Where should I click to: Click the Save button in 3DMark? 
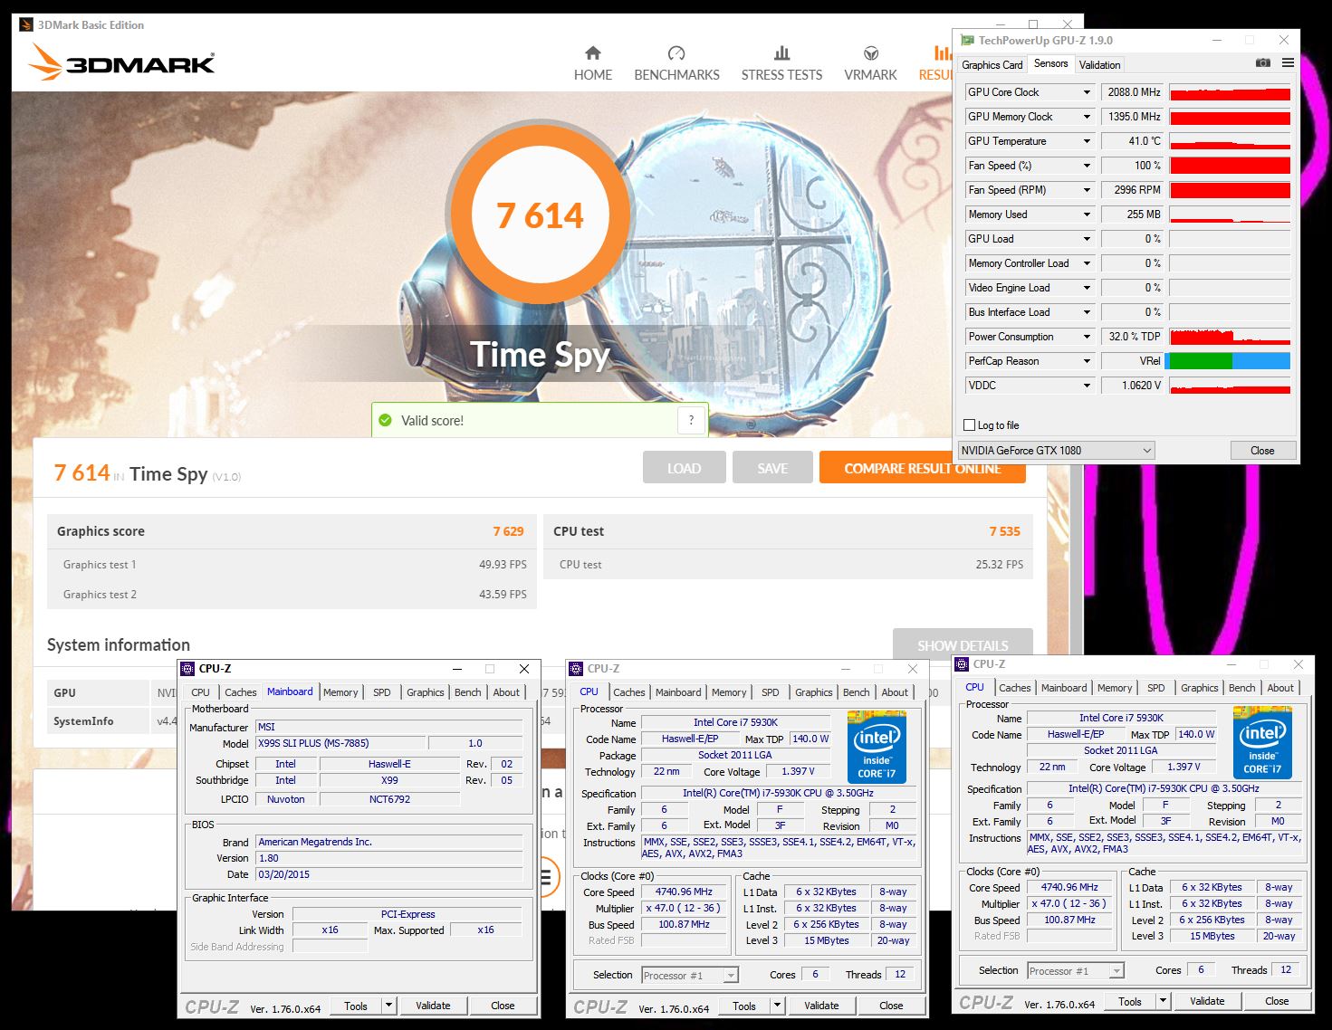772,468
